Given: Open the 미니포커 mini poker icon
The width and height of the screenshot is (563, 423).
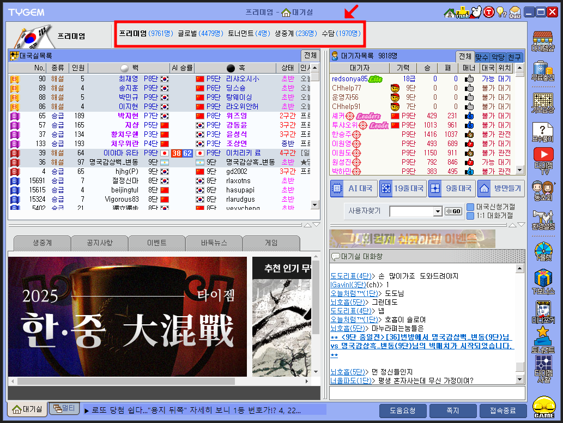Looking at the screenshot, I should click(543, 312).
